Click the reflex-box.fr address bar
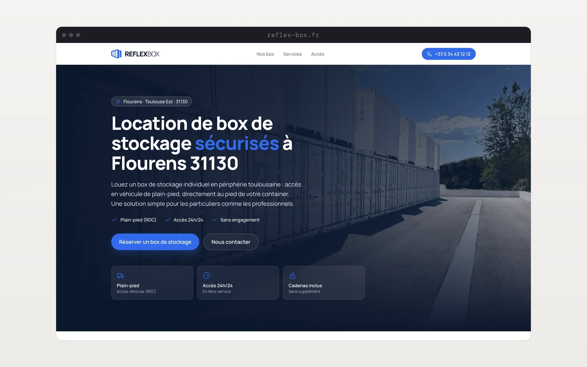The image size is (587, 367). [x=293, y=35]
